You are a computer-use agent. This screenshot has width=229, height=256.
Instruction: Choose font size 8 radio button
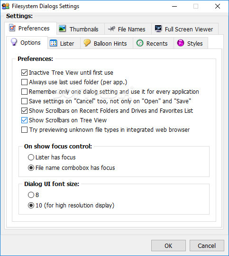[x=31, y=195]
